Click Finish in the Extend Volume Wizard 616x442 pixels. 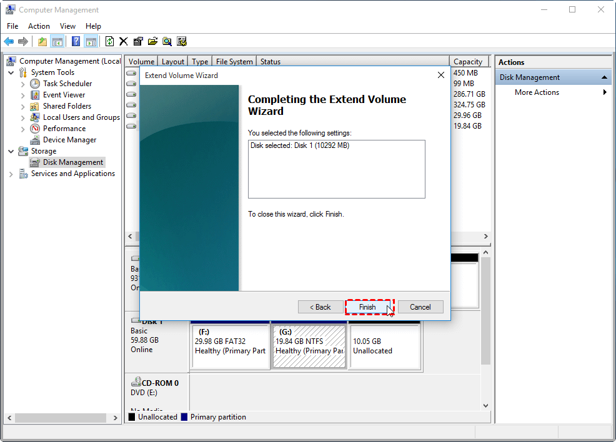pos(367,307)
